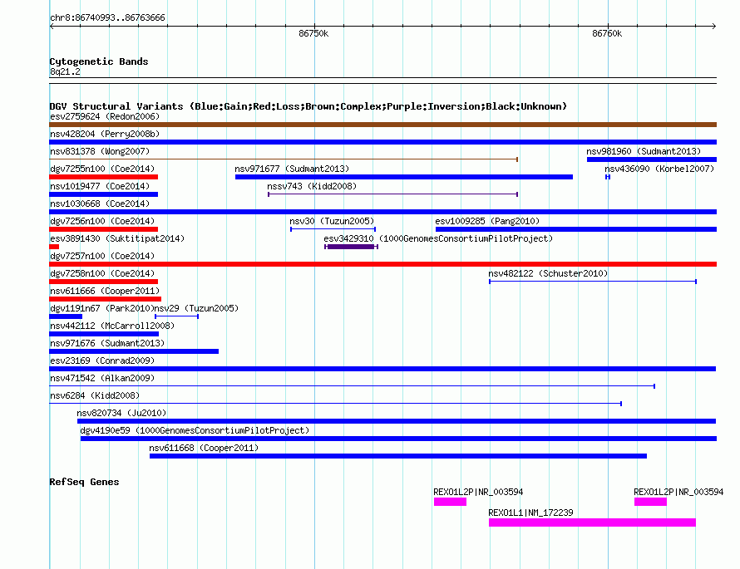The height and width of the screenshot is (569, 740).
Task: Click the 86750k ruler position label
Action: pos(313,33)
